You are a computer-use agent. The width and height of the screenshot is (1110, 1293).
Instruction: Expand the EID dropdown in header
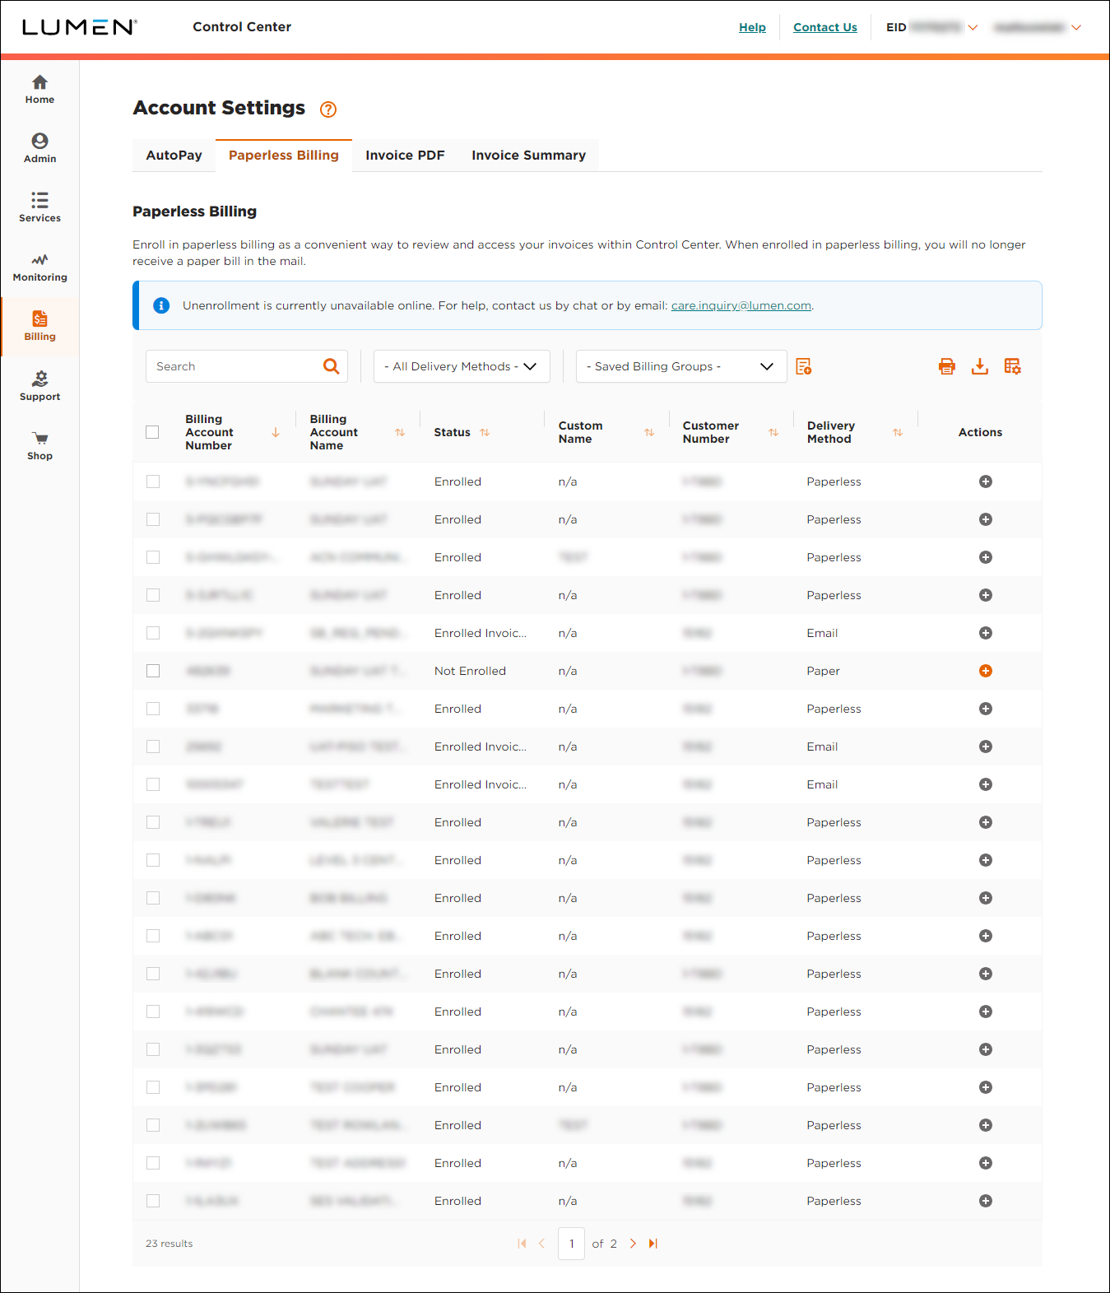pos(973,27)
